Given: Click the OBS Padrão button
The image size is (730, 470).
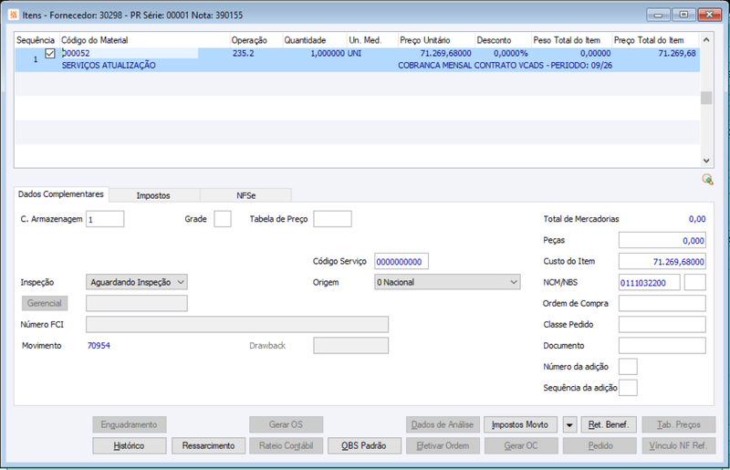Looking at the screenshot, I should pos(364,445).
